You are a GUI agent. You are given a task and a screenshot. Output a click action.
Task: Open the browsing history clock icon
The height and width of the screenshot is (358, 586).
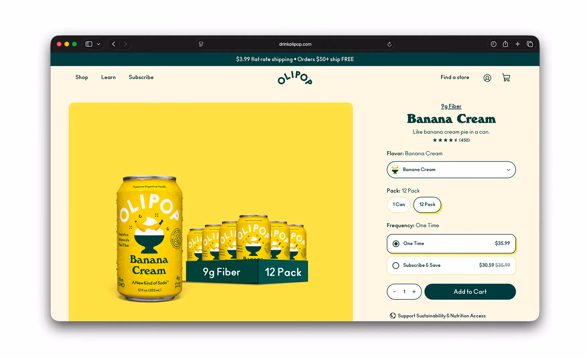[x=493, y=44]
